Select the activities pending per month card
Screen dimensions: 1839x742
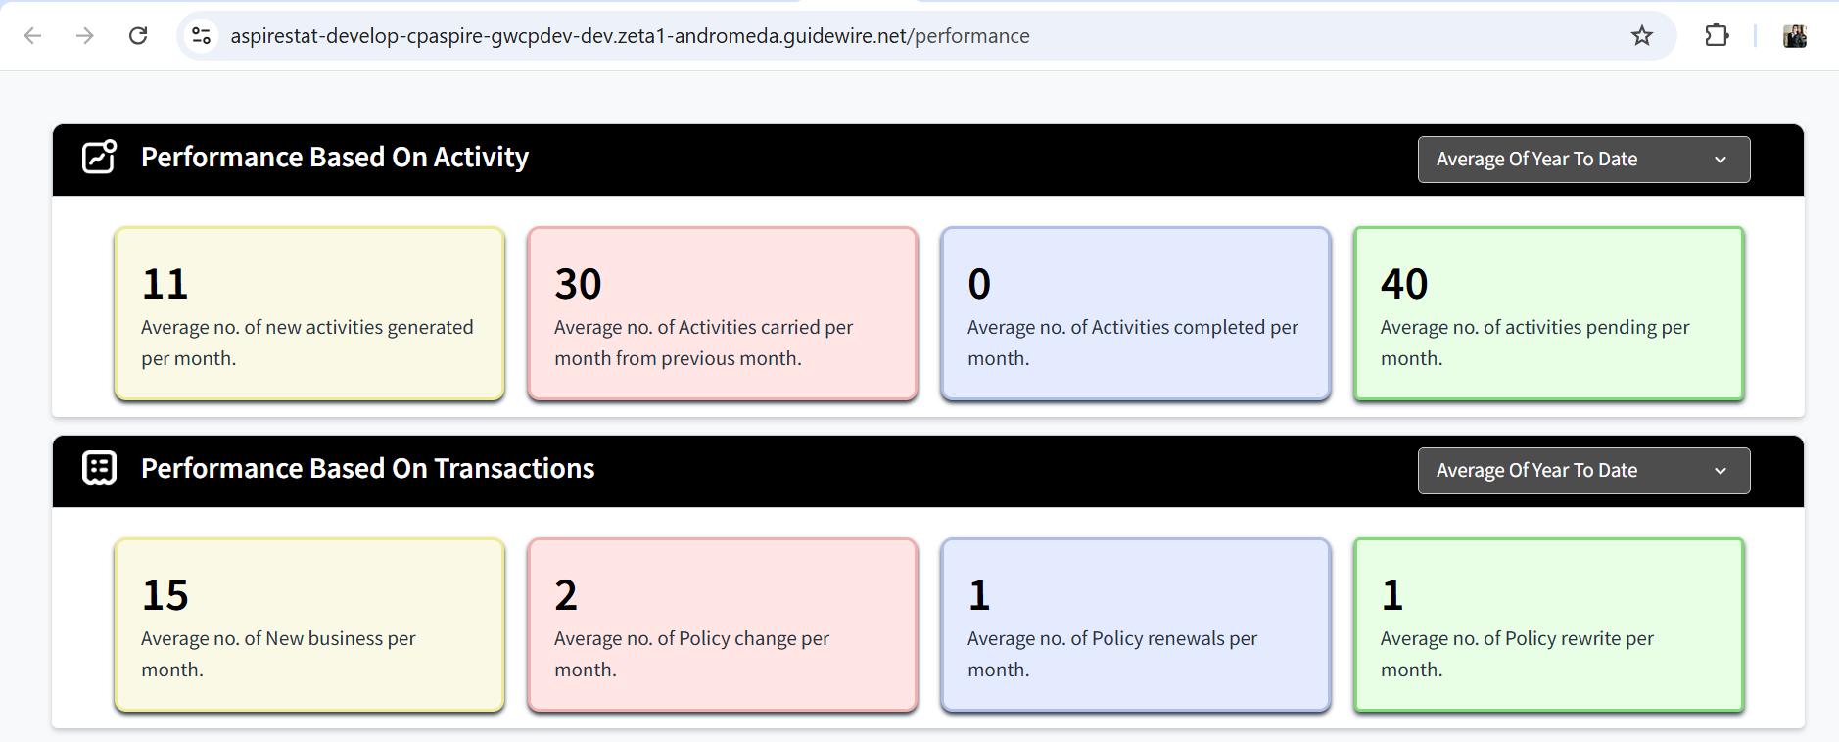click(x=1548, y=313)
